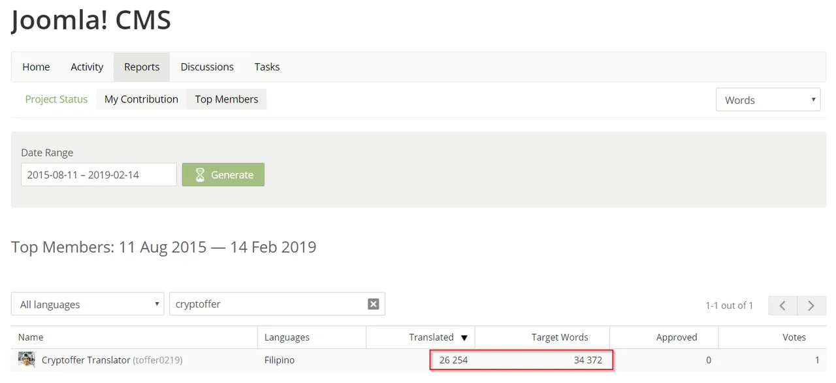Image resolution: width=836 pixels, height=383 pixels.
Task: Open the Project Status link
Action: (x=56, y=99)
